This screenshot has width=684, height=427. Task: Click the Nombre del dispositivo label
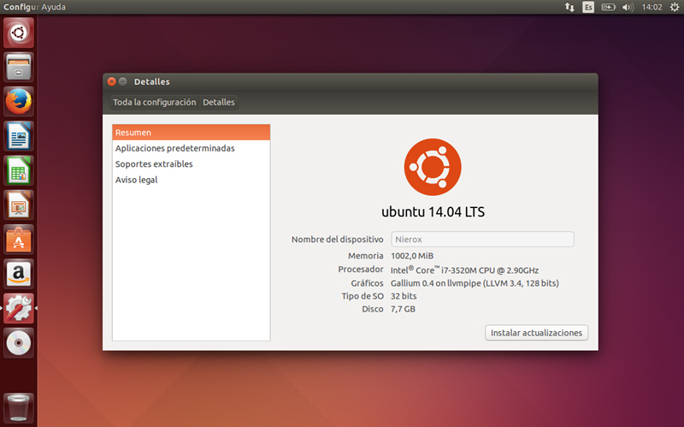point(337,240)
